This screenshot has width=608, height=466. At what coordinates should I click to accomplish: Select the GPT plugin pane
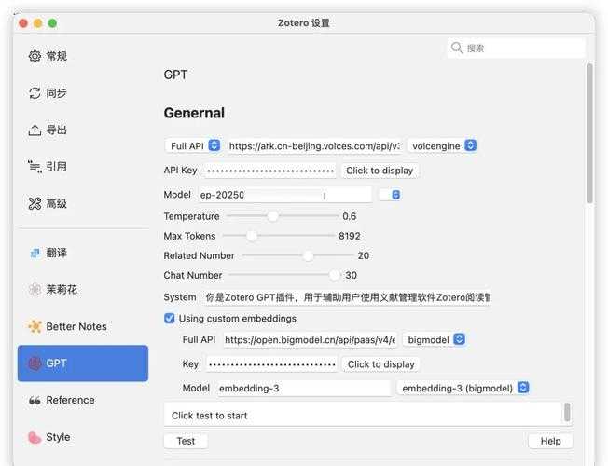tap(83, 363)
